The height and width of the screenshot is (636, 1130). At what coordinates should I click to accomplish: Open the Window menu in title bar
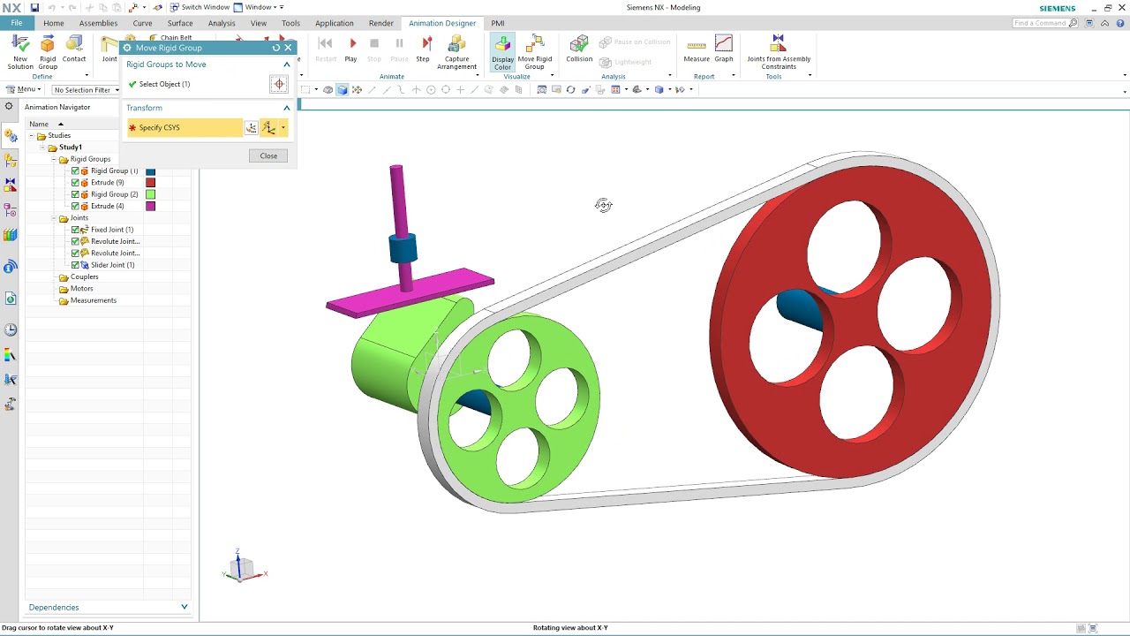click(x=258, y=7)
